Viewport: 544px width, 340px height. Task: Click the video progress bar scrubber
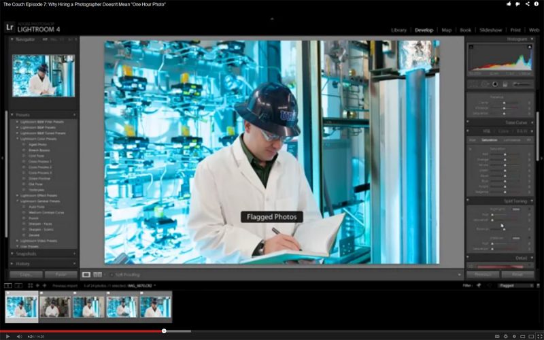[164, 331]
